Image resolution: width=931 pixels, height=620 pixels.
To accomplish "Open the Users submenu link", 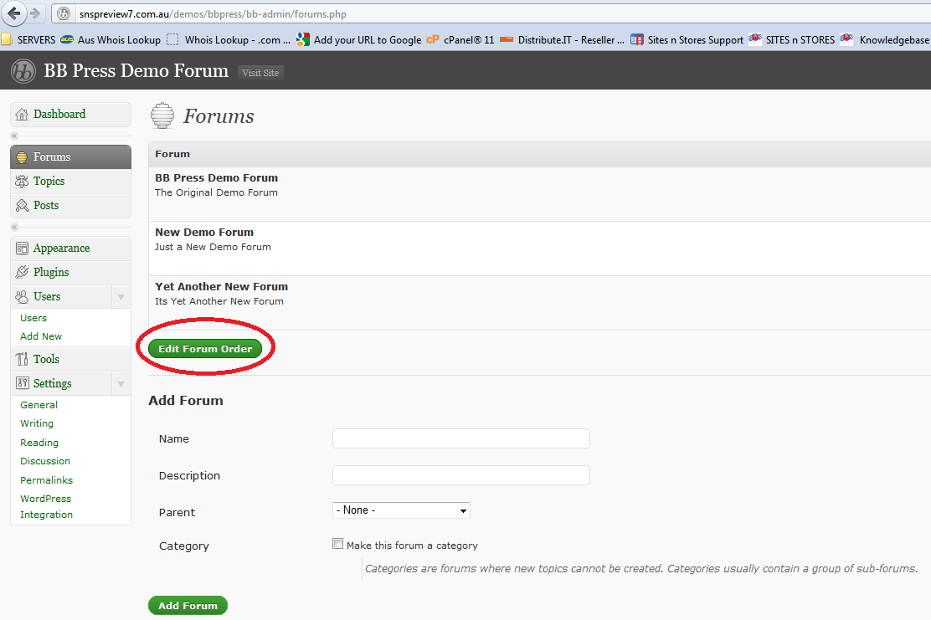I will coord(33,318).
